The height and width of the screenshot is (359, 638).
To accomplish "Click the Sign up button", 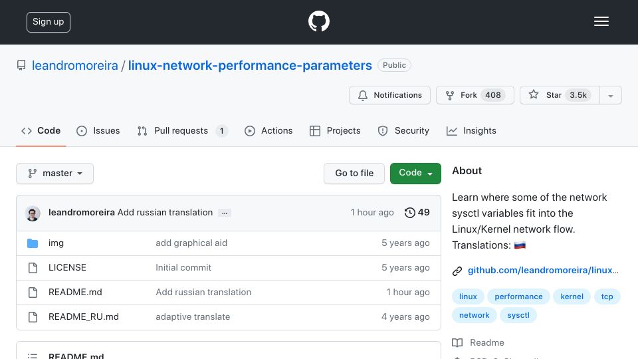I will click(49, 22).
